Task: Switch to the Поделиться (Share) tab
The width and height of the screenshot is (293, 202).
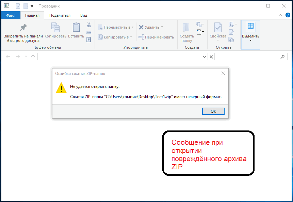Action: point(60,15)
